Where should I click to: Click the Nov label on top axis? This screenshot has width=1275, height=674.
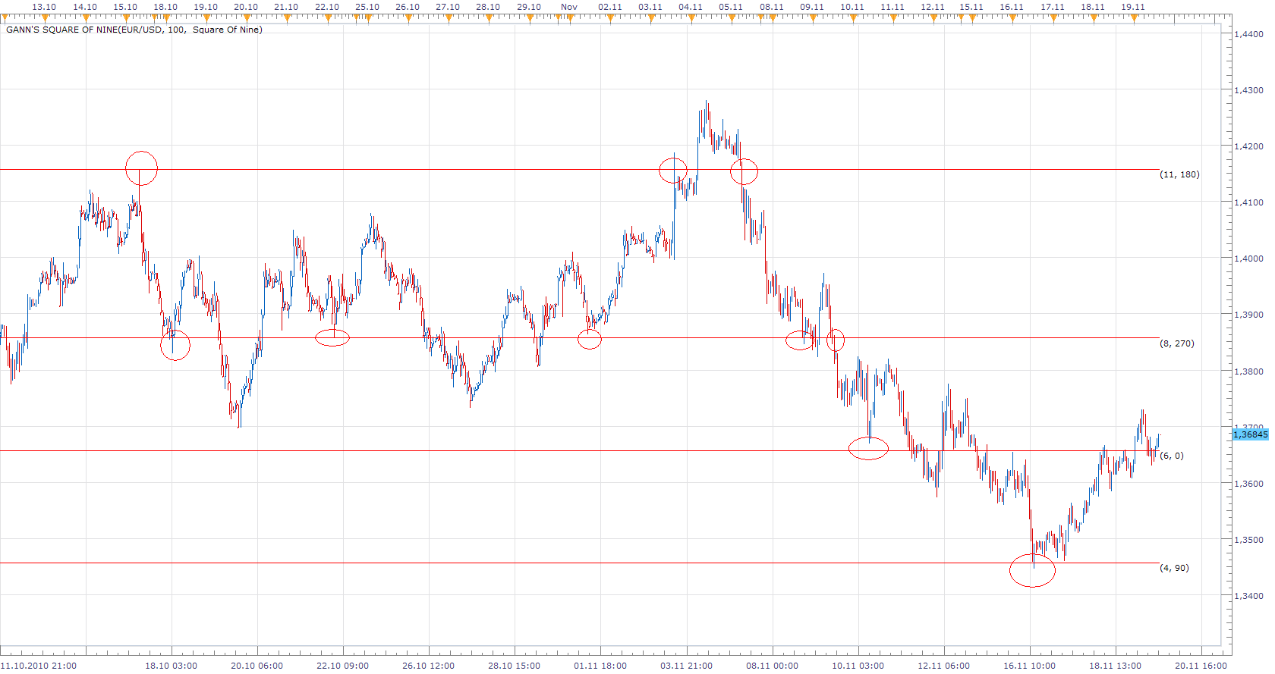pyautogui.click(x=569, y=6)
